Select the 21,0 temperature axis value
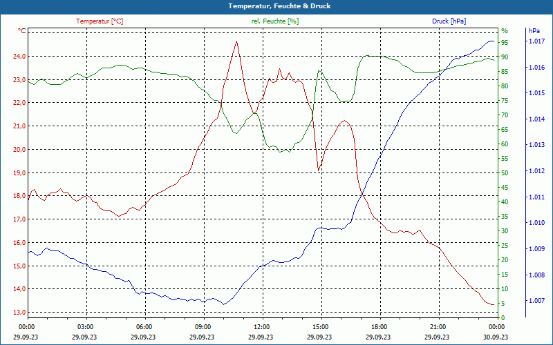This screenshot has width=553, height=345. pyautogui.click(x=19, y=126)
